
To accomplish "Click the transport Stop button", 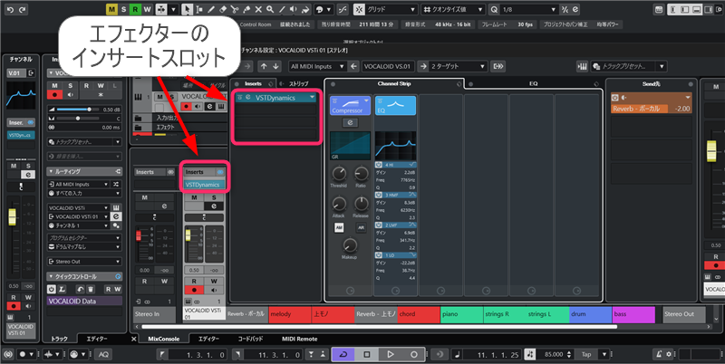I will pos(367,354).
